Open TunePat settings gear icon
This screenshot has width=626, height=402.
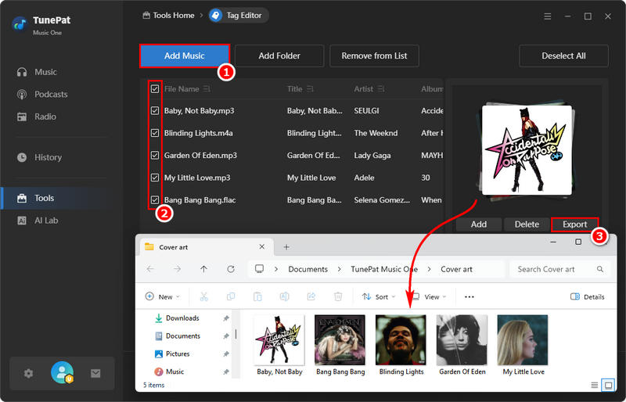[x=28, y=373]
